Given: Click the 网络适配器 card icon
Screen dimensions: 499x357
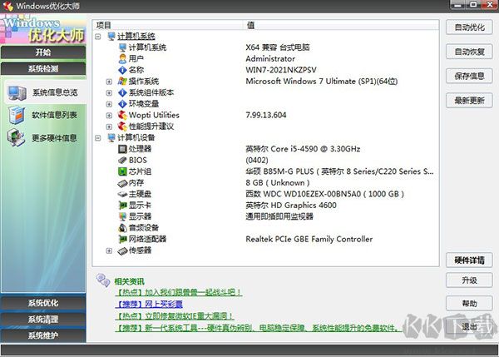Looking at the screenshot, I should [122, 239].
